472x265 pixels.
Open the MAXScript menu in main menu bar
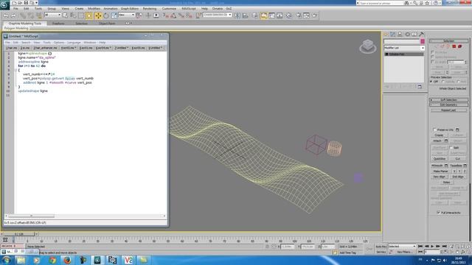(189, 9)
